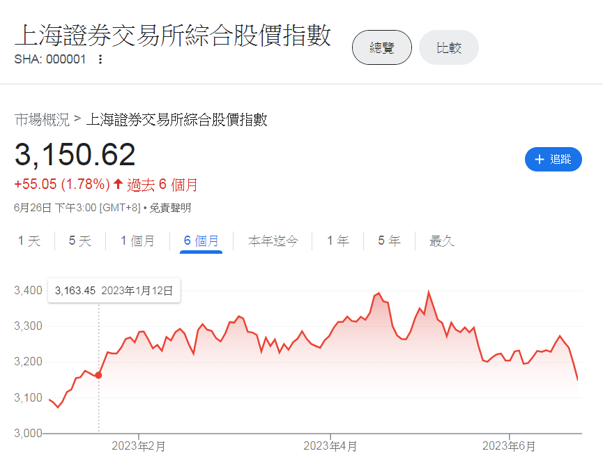Click the SHA: 000001 ticker text
This screenshot has height=465, width=603.
tap(50, 59)
